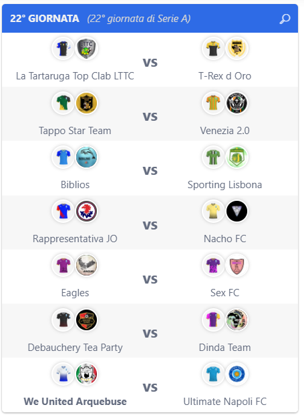Select Tappo Star Team green-yellow jersey icon
This screenshot has height=419, width=304.
[63, 103]
